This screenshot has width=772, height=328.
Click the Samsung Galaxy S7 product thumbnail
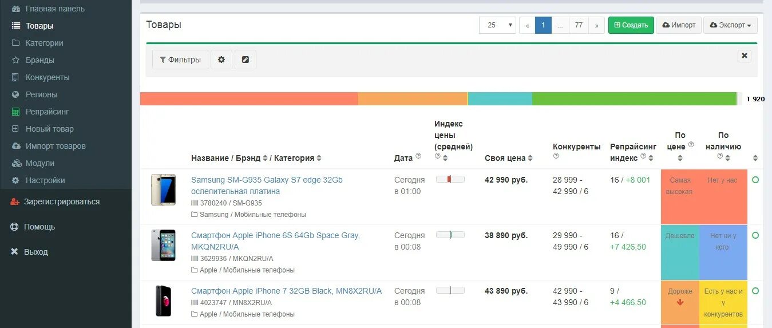click(x=163, y=189)
